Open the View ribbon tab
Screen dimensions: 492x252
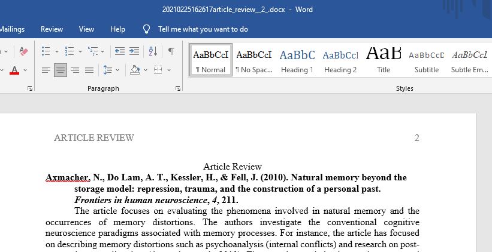click(x=86, y=29)
